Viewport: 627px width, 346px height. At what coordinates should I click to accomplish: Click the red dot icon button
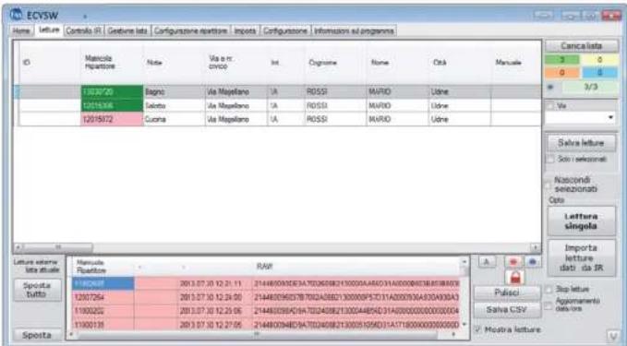(x=513, y=262)
